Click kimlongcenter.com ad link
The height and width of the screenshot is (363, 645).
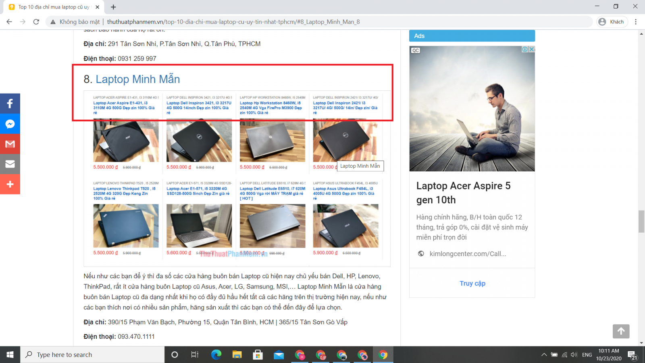click(468, 254)
